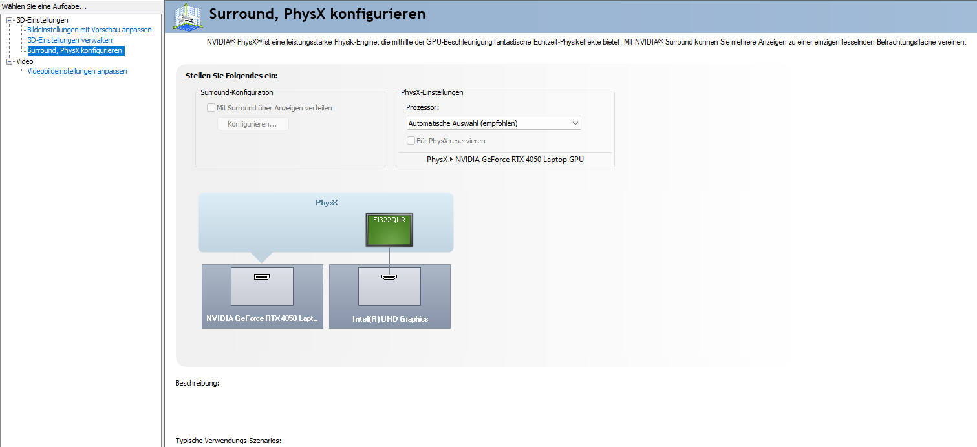977x447 pixels.
Task: Click the Surround-Konfiguration group label
Action: [x=237, y=92]
